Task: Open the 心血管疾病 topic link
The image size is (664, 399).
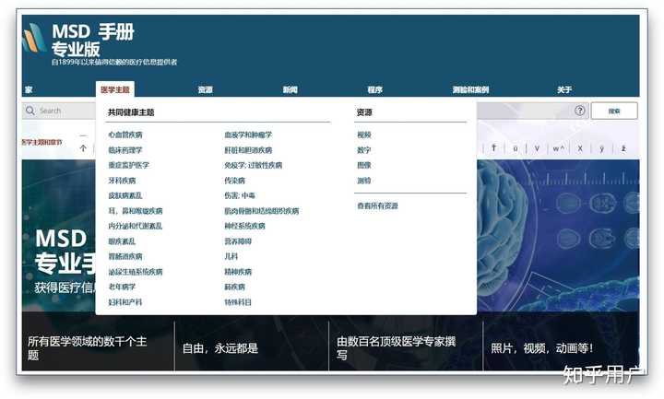Action: pyautogui.click(x=125, y=135)
